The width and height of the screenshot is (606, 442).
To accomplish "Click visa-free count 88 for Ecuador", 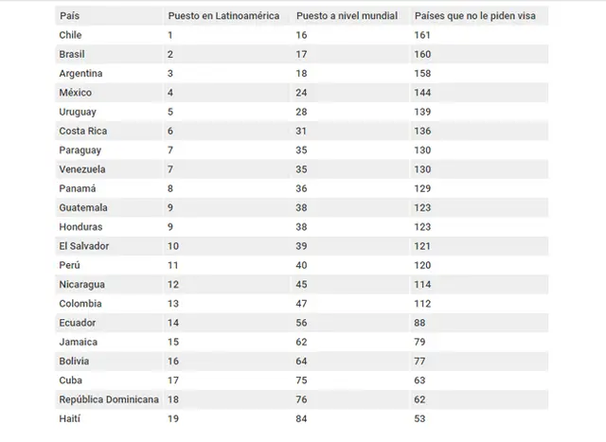I will [419, 323].
